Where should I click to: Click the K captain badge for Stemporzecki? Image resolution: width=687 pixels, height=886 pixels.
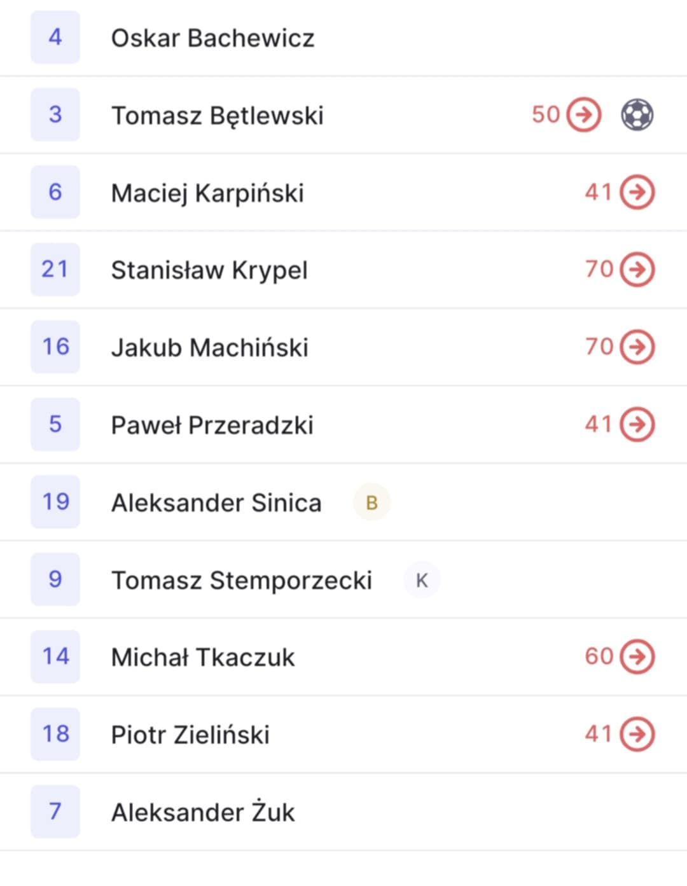pyautogui.click(x=422, y=580)
